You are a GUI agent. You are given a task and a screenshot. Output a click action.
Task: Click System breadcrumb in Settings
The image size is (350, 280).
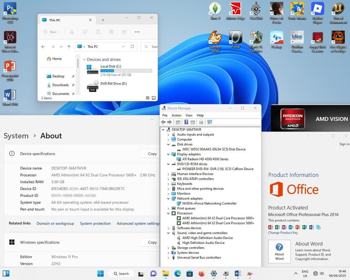[x=16, y=136]
